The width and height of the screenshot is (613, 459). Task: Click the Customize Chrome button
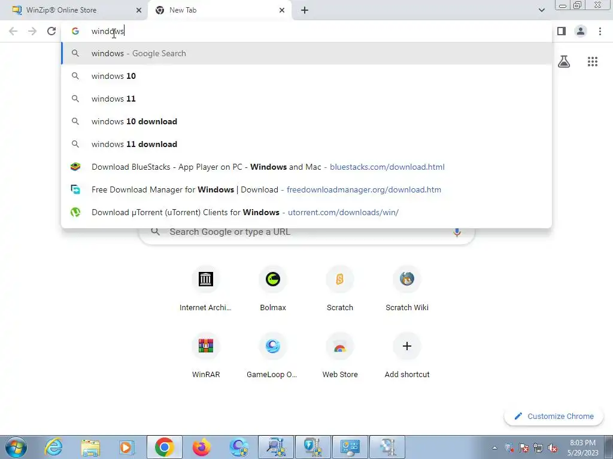[x=554, y=416]
